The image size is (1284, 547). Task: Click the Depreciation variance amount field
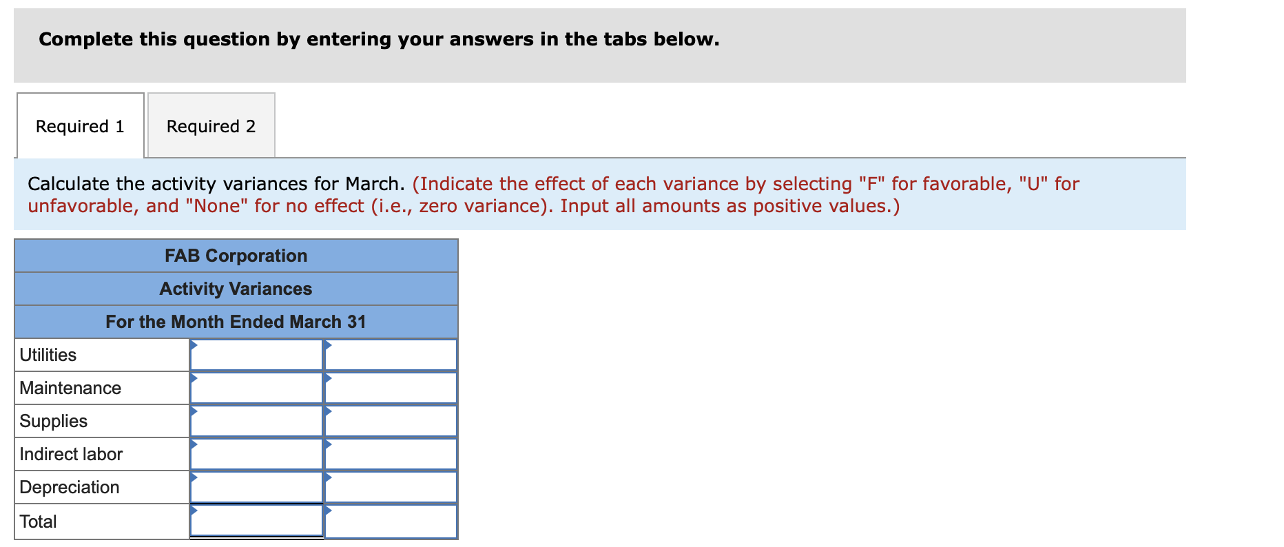pos(256,487)
